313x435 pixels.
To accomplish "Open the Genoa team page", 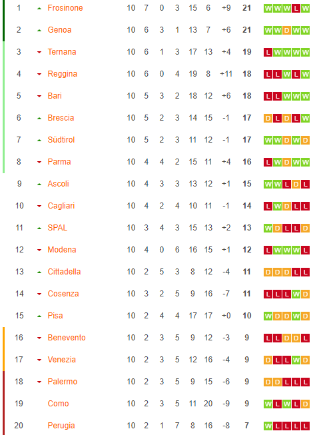I will (x=59, y=30).
